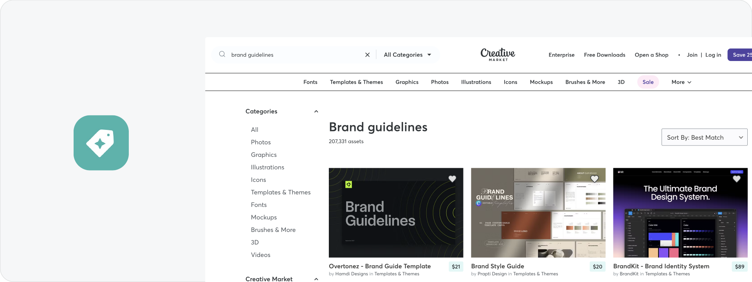Screen dimensions: 752x282
Task: Open the BrandKit author link
Action: (x=629, y=274)
